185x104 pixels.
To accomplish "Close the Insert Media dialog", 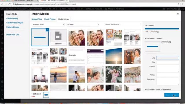I will coord(178,14).
